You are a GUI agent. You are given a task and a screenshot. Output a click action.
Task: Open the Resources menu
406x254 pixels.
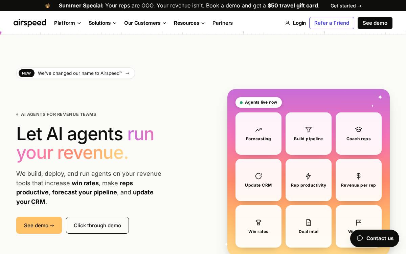pyautogui.click(x=189, y=23)
